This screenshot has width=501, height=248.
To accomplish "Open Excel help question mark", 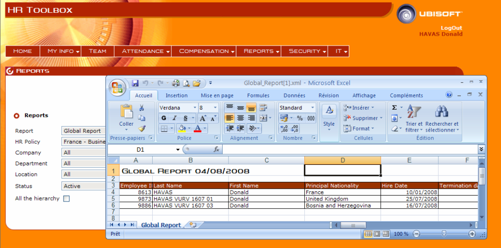I will 449,95.
